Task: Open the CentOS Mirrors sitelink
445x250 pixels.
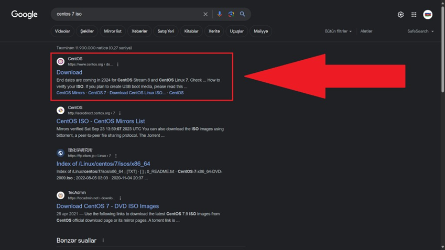Action: (70, 93)
